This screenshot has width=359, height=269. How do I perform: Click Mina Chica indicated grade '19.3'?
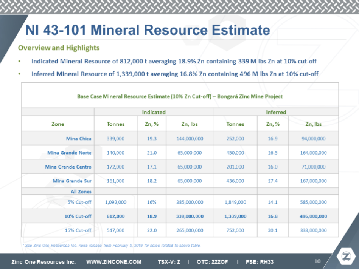(x=152, y=139)
